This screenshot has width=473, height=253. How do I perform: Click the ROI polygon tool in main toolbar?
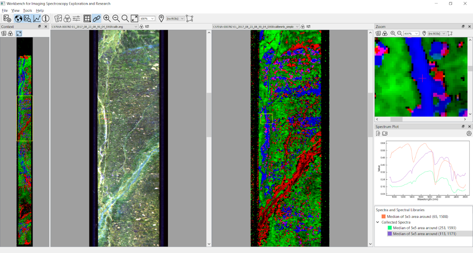(x=190, y=19)
